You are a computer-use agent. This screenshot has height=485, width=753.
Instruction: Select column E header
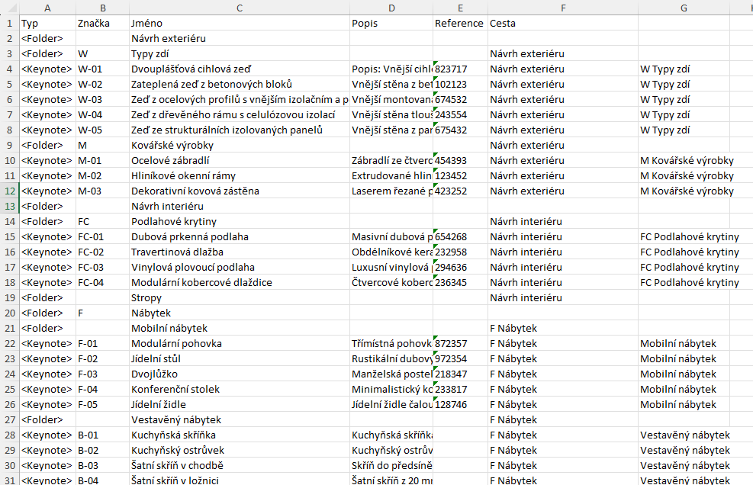460,8
